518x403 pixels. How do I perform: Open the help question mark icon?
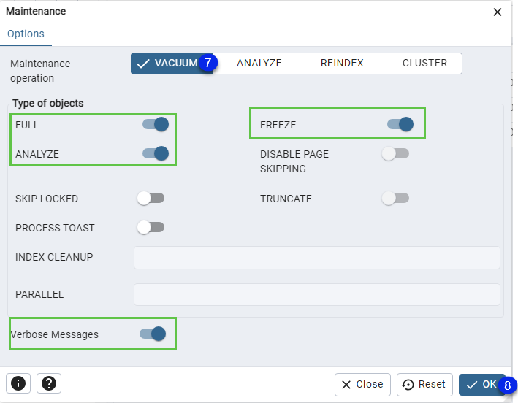tap(49, 383)
